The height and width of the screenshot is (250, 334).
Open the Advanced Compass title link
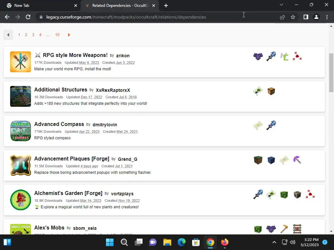pyautogui.click(x=59, y=124)
